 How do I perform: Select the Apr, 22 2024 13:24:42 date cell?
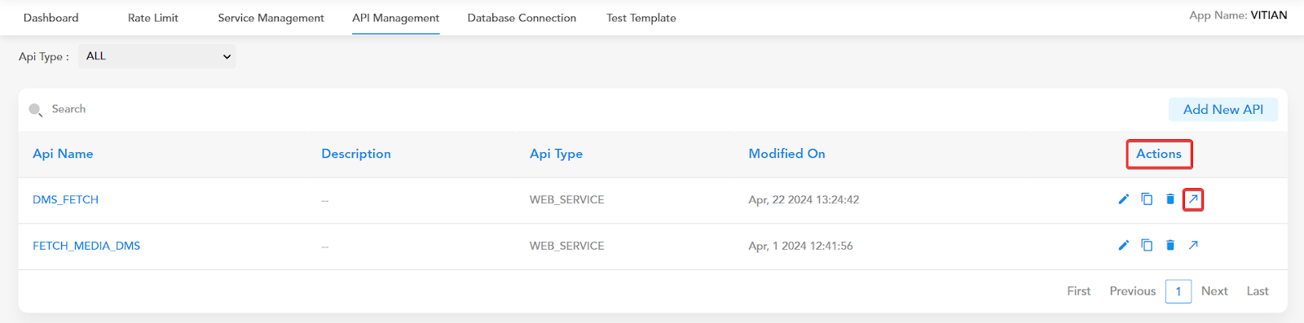pyautogui.click(x=804, y=199)
